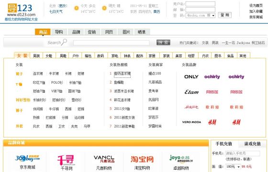Open the Etam brand logo

(191, 92)
